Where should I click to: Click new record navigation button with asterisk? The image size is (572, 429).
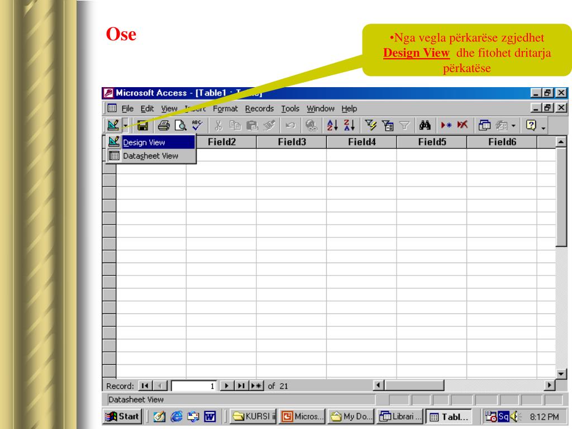coord(256,385)
